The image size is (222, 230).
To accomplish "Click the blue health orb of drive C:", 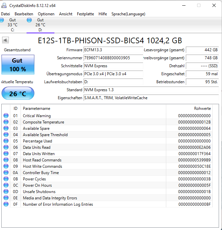I will click(x=2, y=20).
